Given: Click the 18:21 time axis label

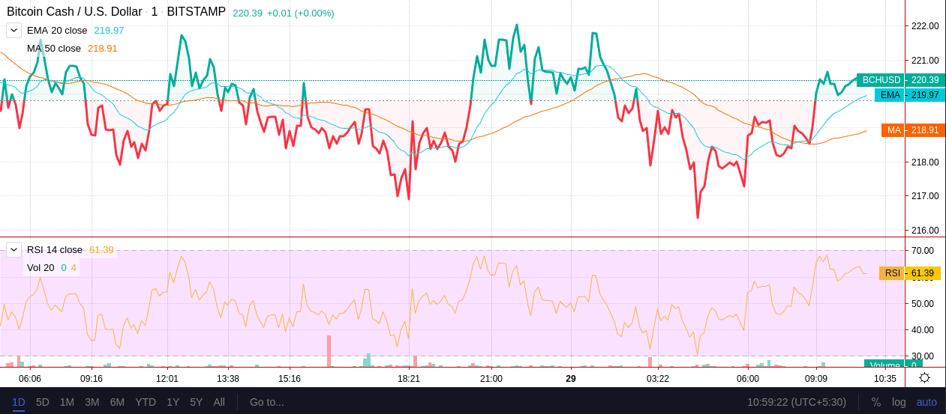Looking at the screenshot, I should [409, 379].
